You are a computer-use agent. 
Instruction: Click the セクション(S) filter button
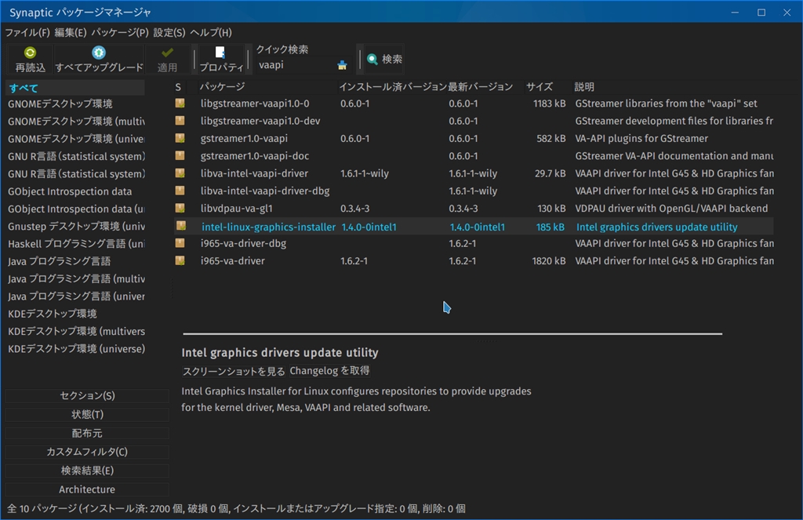[x=87, y=395]
